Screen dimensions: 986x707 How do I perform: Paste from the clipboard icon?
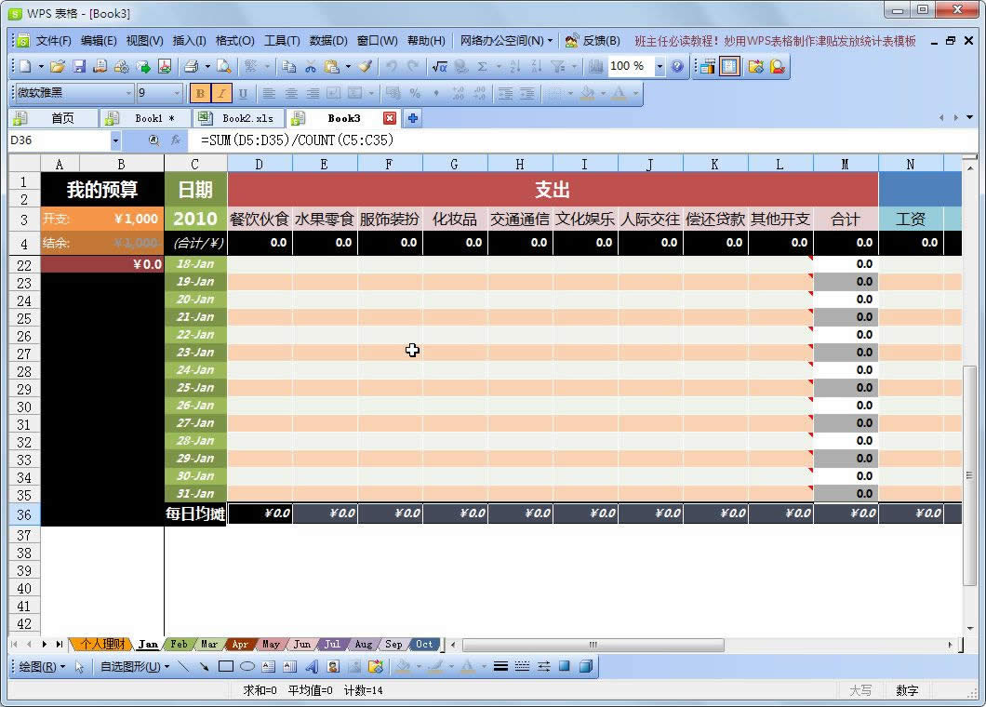click(x=331, y=67)
